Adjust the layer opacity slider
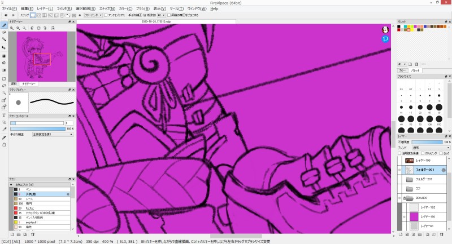This screenshot has width=452, height=244. (427, 142)
